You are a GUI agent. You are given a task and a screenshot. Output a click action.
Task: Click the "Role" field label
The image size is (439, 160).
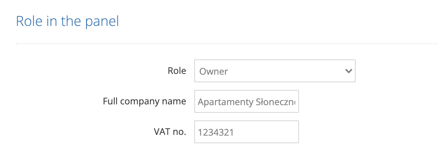click(177, 71)
